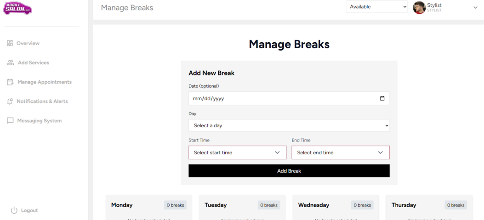
Task: Navigate to Overview in sidebar
Action: coord(28,43)
